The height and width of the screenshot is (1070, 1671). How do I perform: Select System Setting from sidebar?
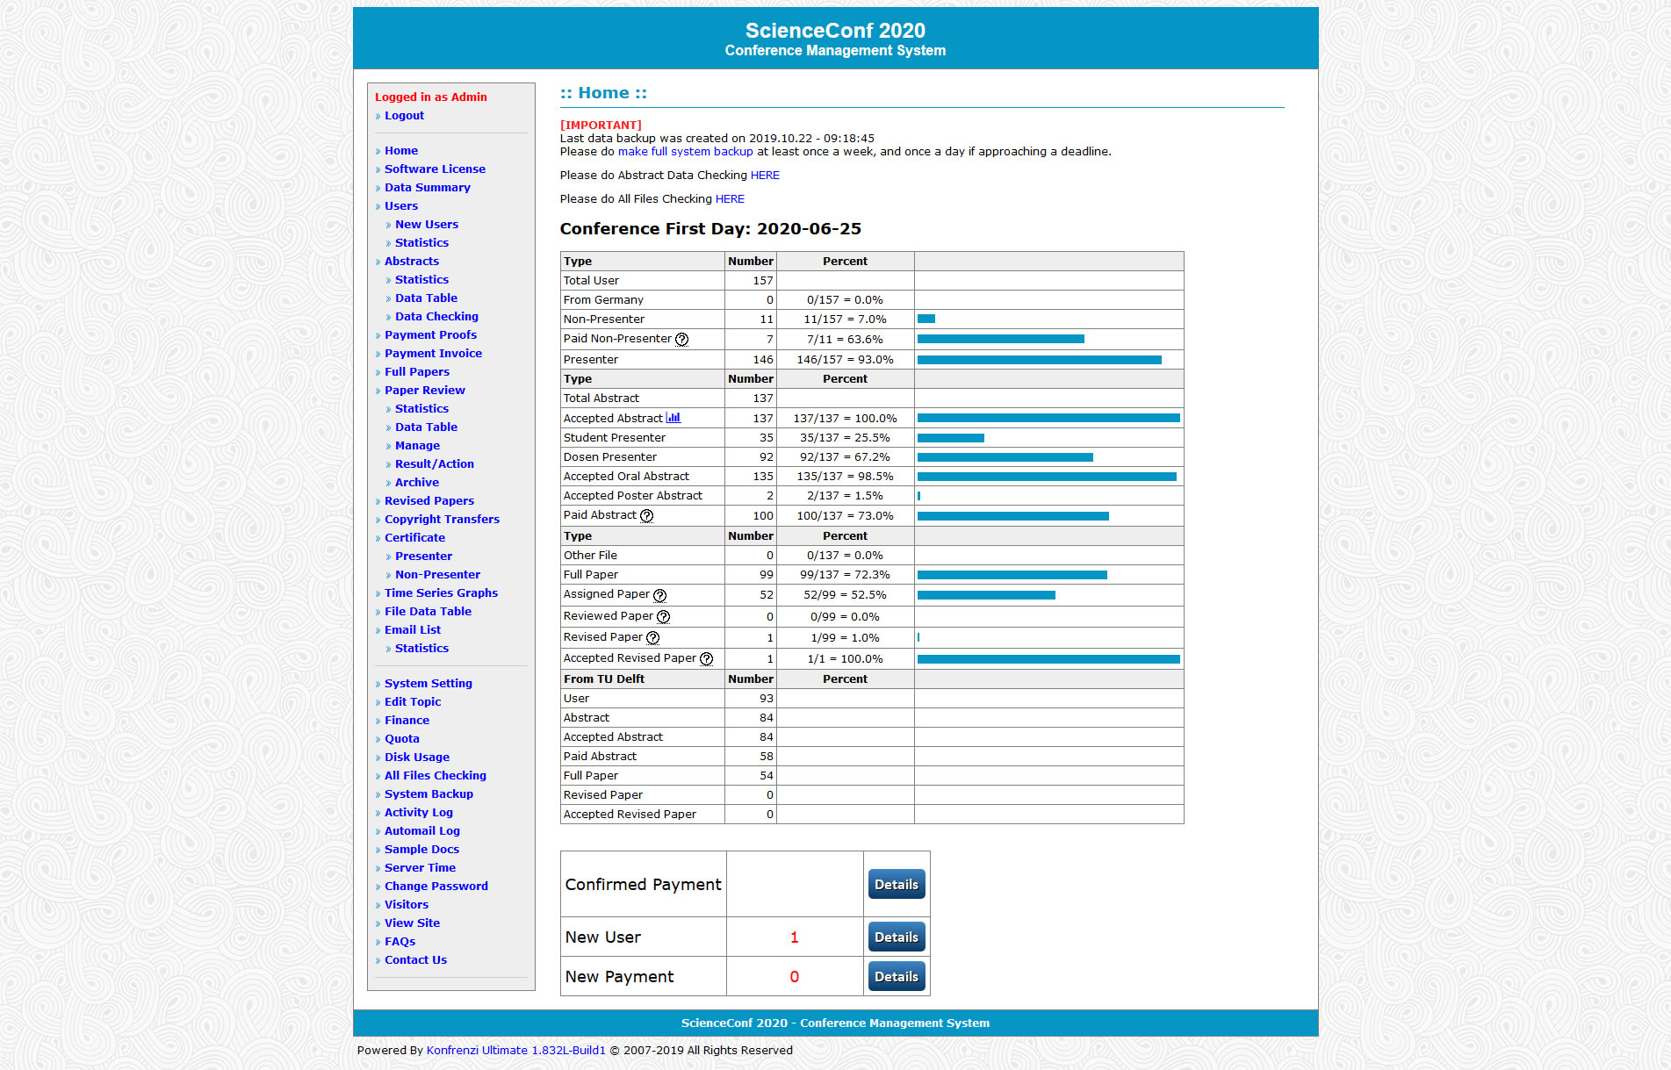pyautogui.click(x=428, y=684)
